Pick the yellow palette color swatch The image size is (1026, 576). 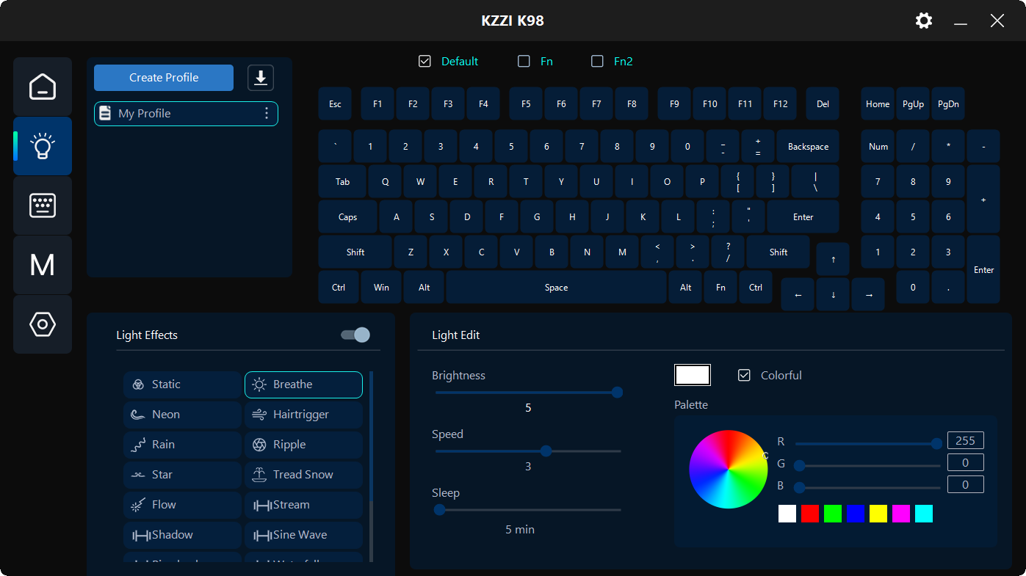click(x=878, y=514)
